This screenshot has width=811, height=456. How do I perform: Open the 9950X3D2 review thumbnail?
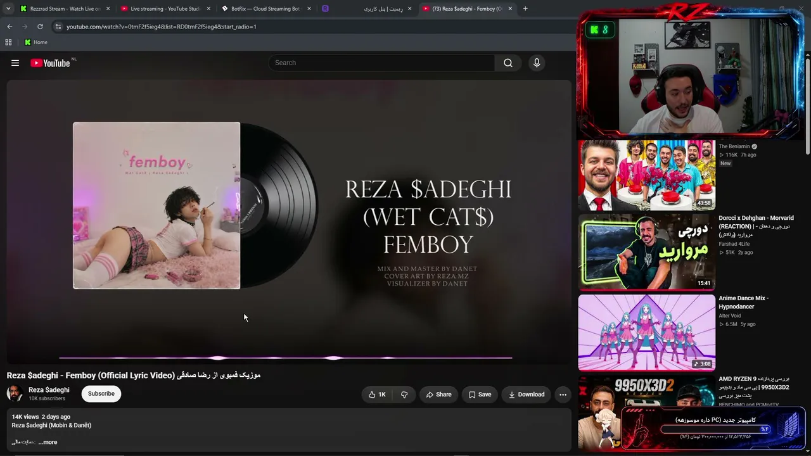[646, 412]
